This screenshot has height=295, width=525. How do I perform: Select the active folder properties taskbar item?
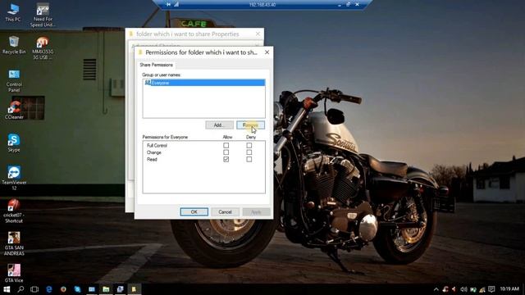click(x=134, y=289)
